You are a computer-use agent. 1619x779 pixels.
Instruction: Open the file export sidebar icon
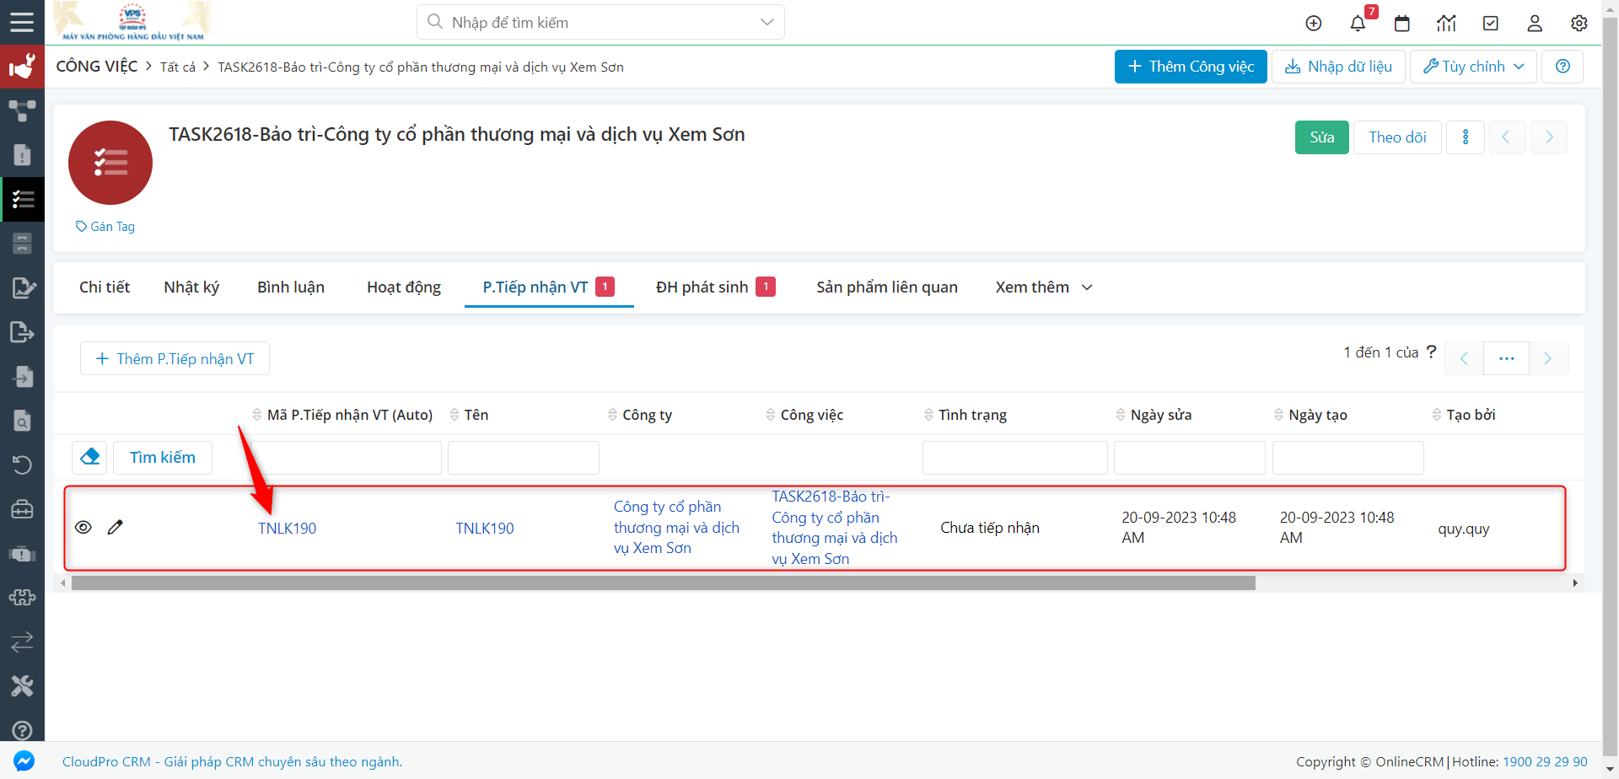[22, 332]
